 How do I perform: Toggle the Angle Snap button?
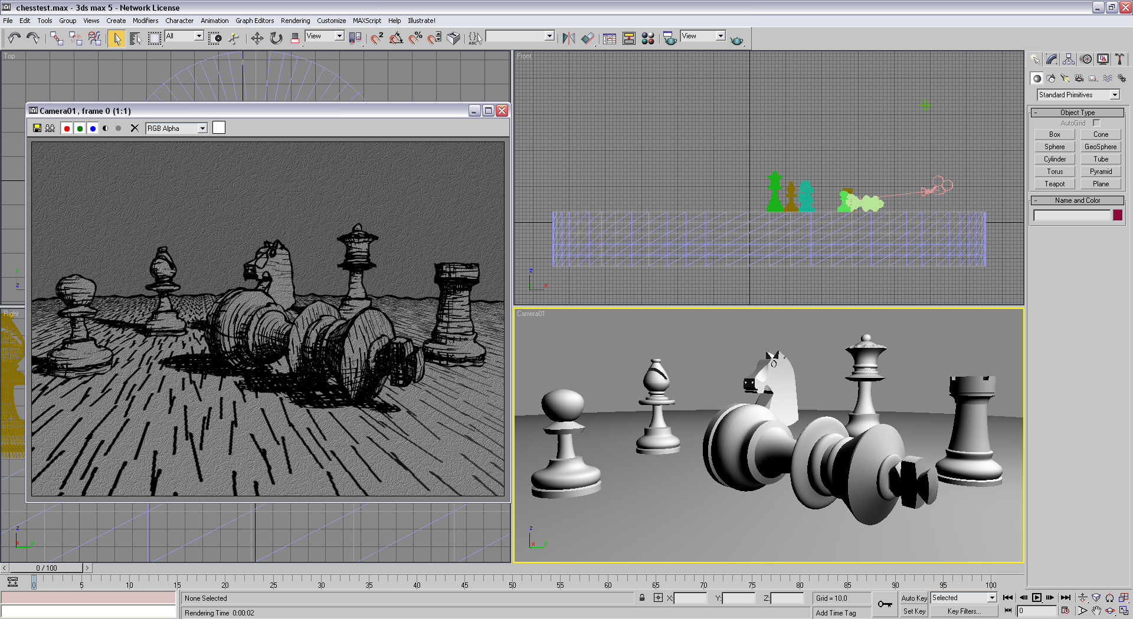pyautogui.click(x=397, y=38)
